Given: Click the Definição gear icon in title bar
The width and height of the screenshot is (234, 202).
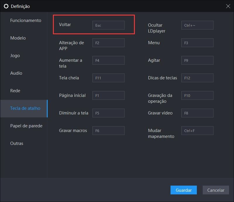Looking at the screenshot, I should click(6, 6).
